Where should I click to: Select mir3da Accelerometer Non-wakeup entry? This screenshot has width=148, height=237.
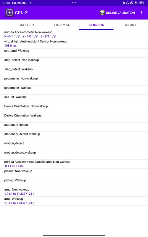(74, 34)
